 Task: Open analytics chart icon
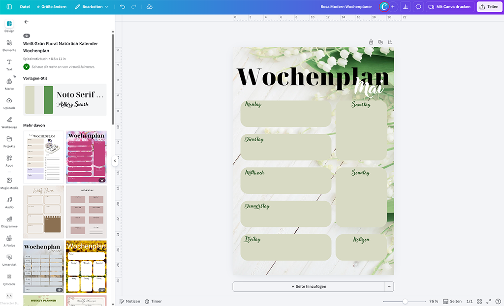coord(406,7)
